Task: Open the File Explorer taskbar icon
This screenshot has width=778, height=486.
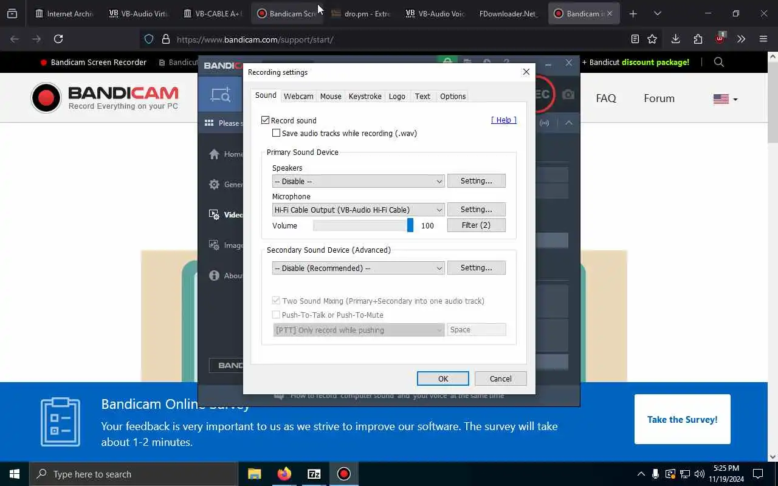Action: (x=254, y=474)
